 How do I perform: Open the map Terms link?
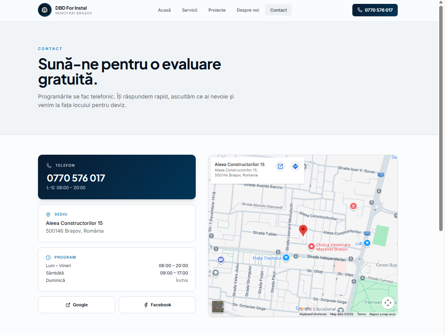point(361,314)
